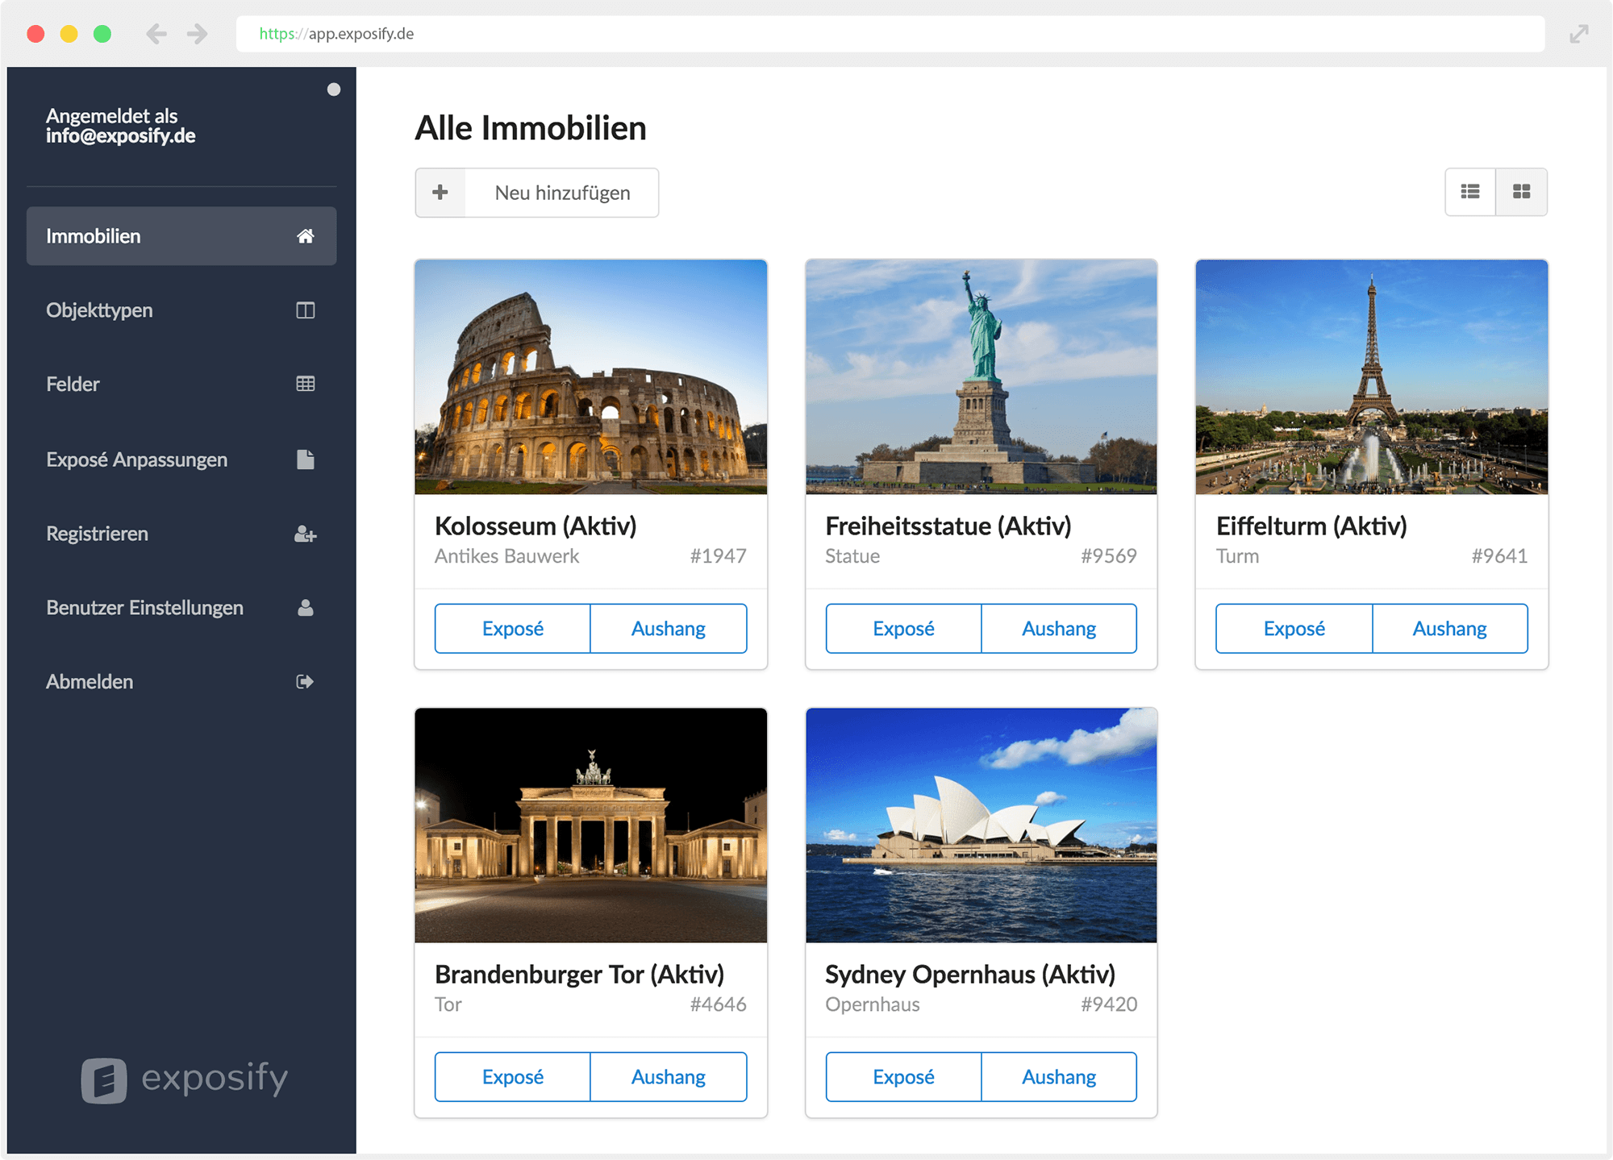Open Aushang for Brandenburger Tor
This screenshot has width=1613, height=1160.
pyautogui.click(x=669, y=1077)
